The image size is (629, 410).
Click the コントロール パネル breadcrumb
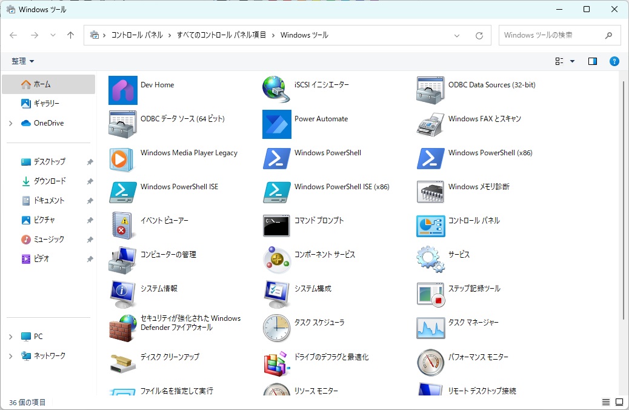coord(137,35)
